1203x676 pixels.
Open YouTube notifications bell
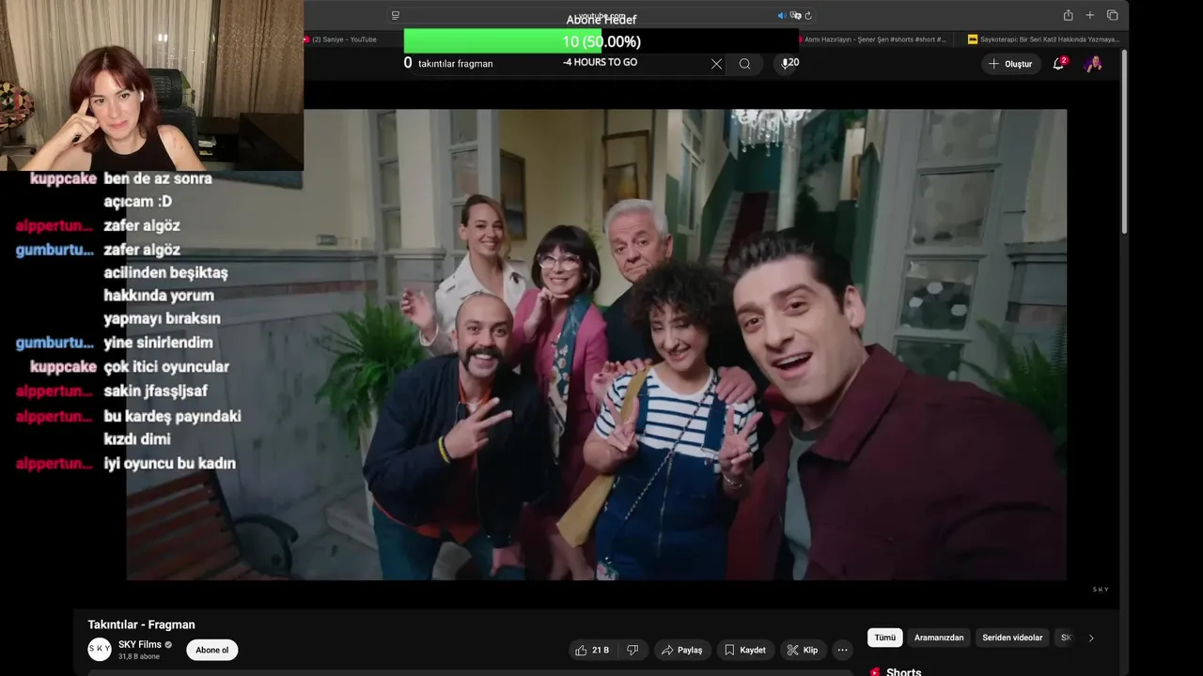pyautogui.click(x=1058, y=64)
